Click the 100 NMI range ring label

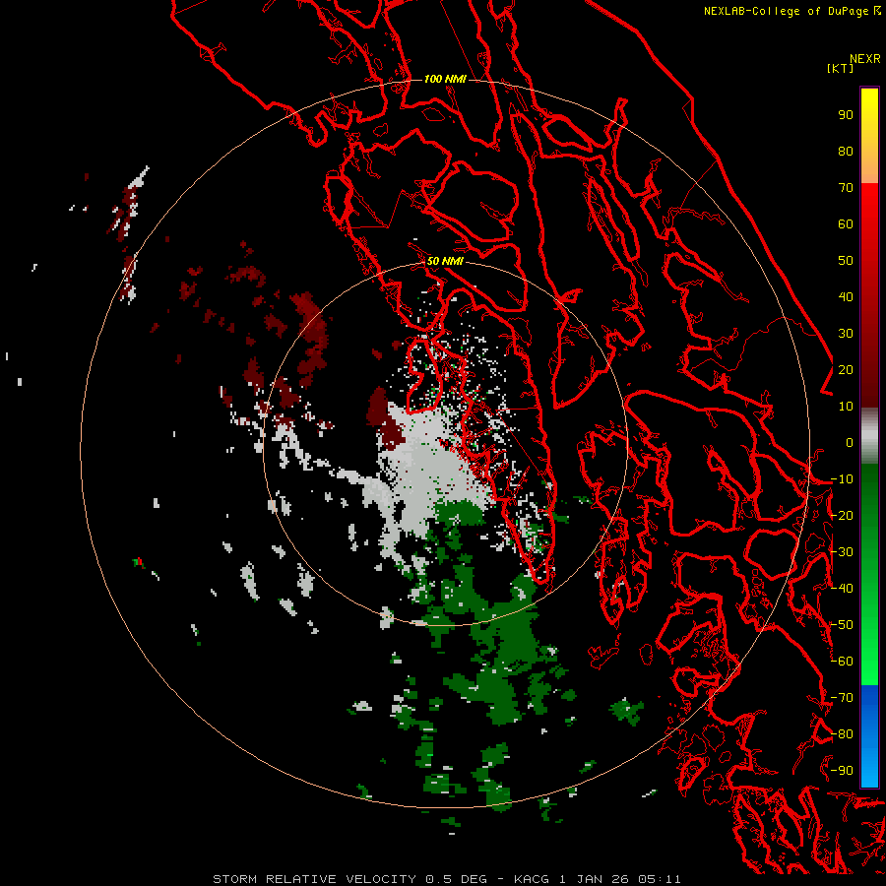445,79
